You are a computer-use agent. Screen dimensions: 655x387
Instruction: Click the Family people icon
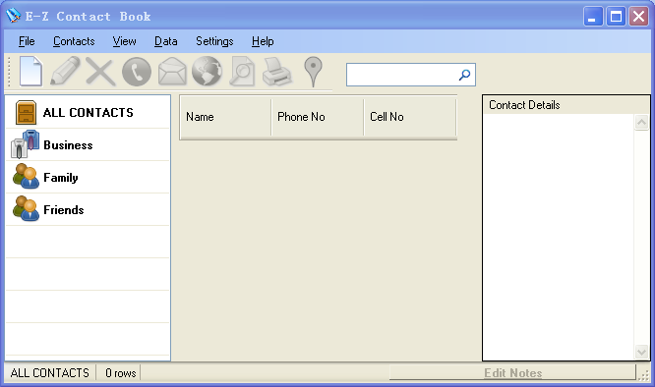26,177
